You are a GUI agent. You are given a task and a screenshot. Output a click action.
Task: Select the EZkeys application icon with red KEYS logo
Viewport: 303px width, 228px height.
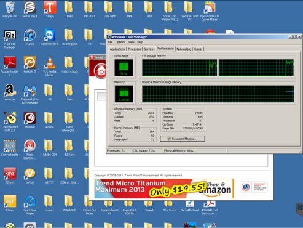10,176
